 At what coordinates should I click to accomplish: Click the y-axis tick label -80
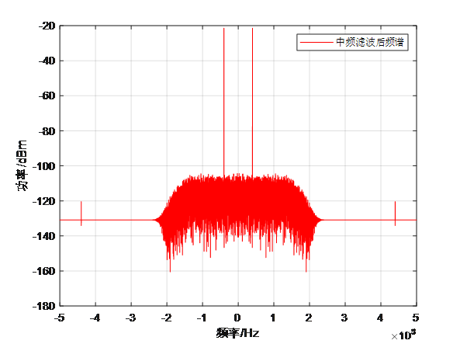tap(47, 131)
